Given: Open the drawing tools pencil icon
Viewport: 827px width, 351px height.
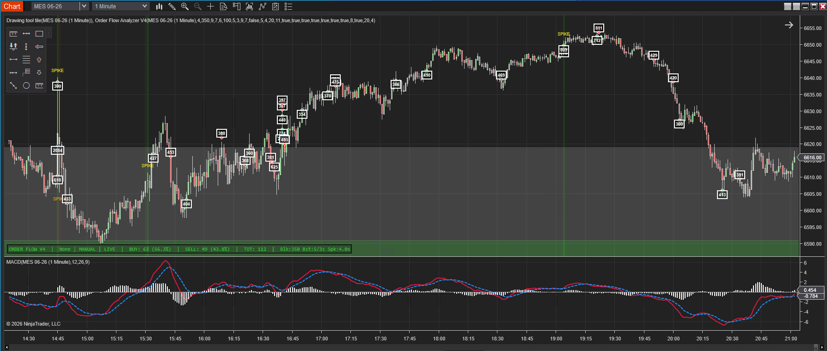Looking at the screenshot, I should [172, 6].
